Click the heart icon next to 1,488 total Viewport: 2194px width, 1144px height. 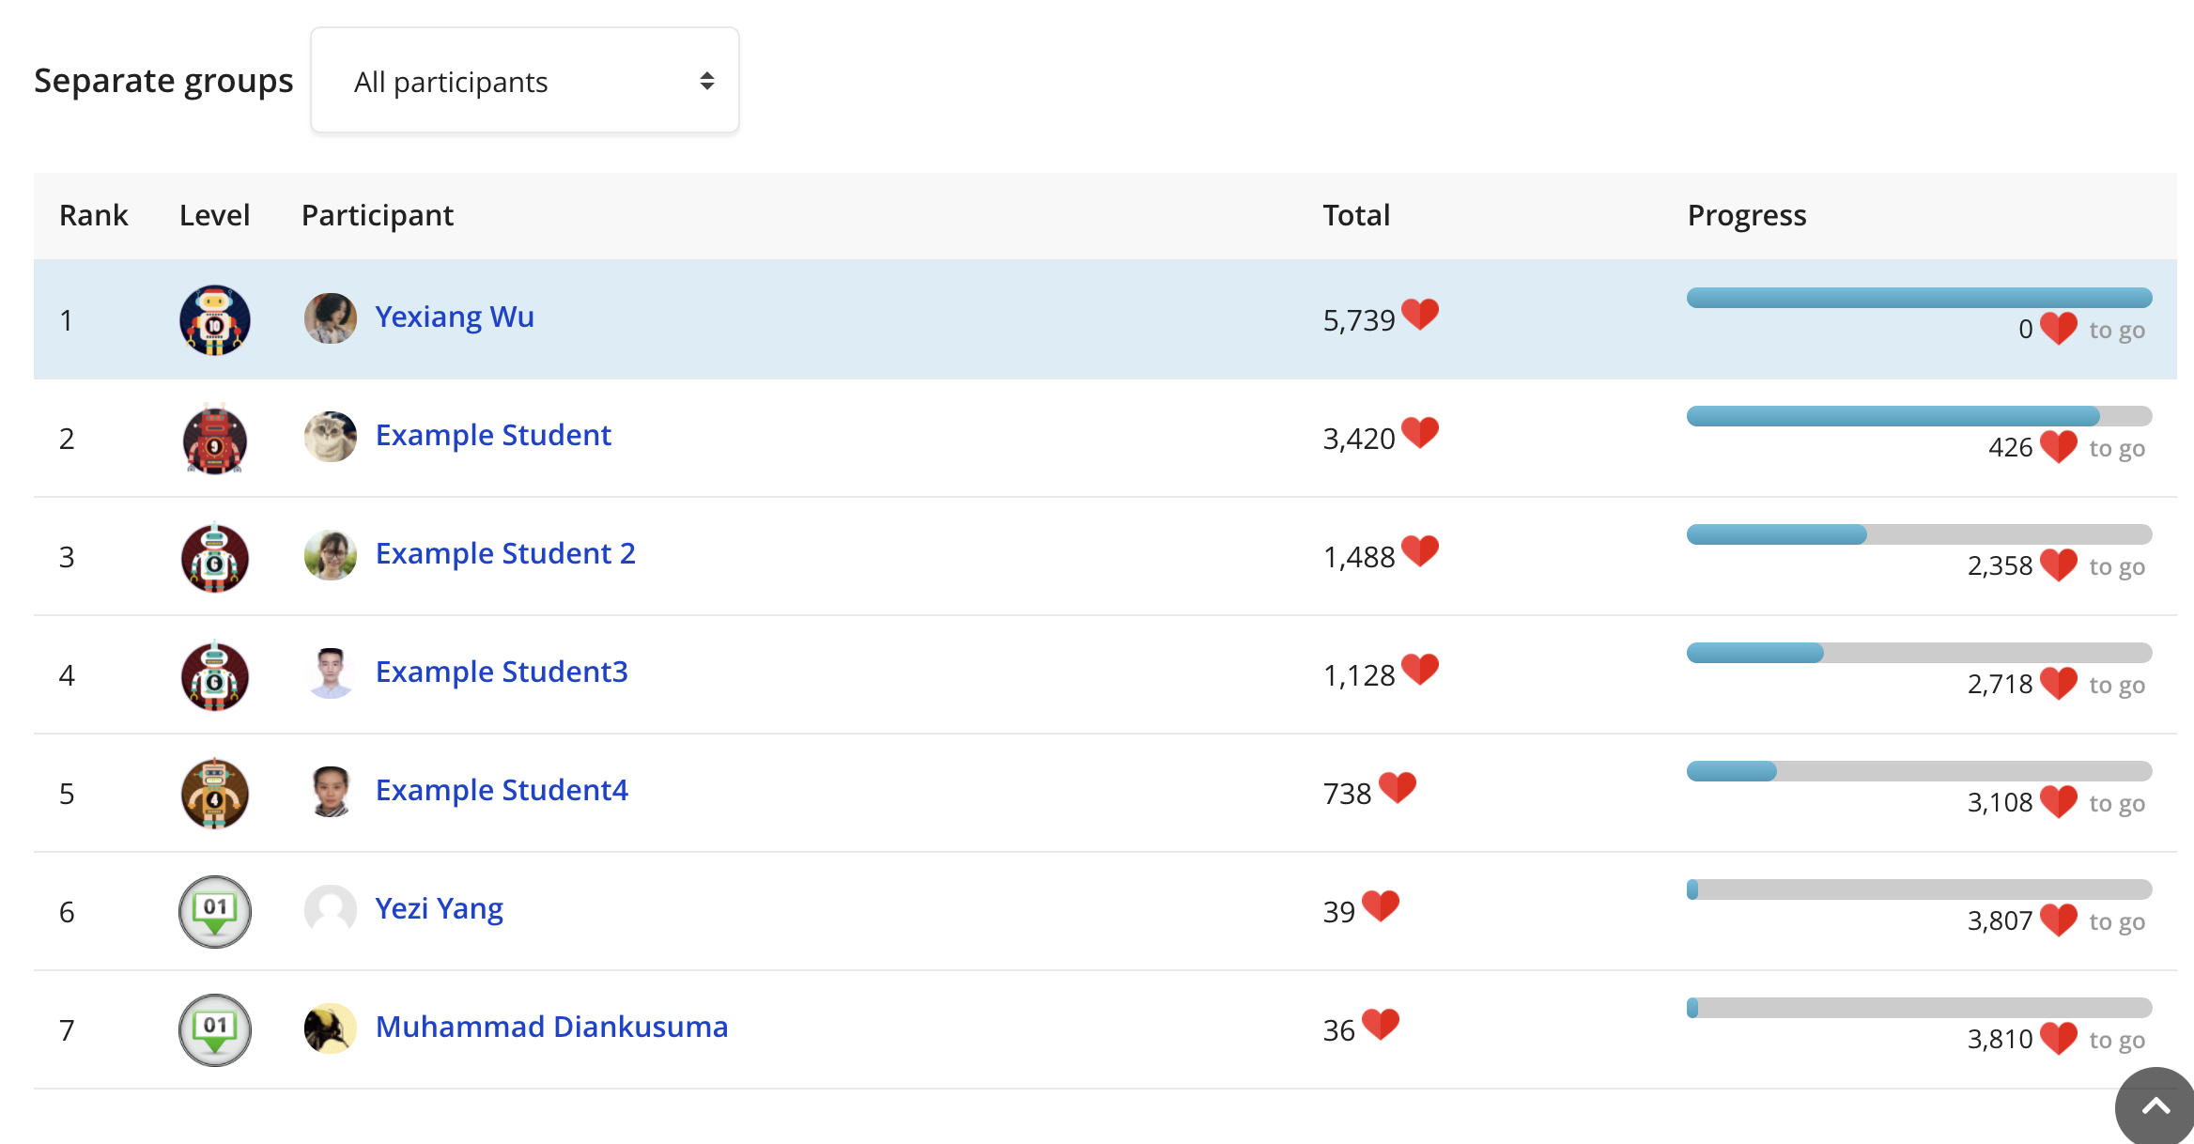coord(1420,551)
